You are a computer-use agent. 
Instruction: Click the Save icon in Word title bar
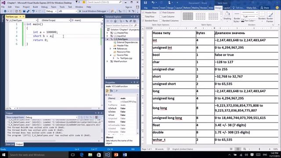pos(145,3)
